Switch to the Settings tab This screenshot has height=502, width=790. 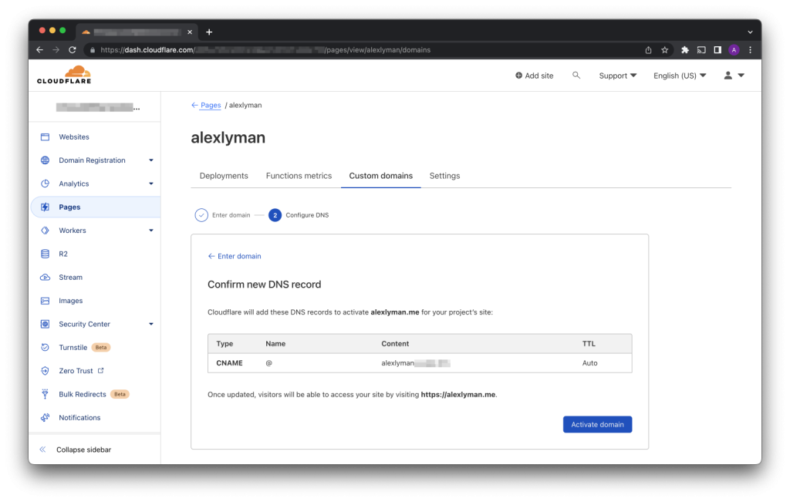pyautogui.click(x=444, y=176)
